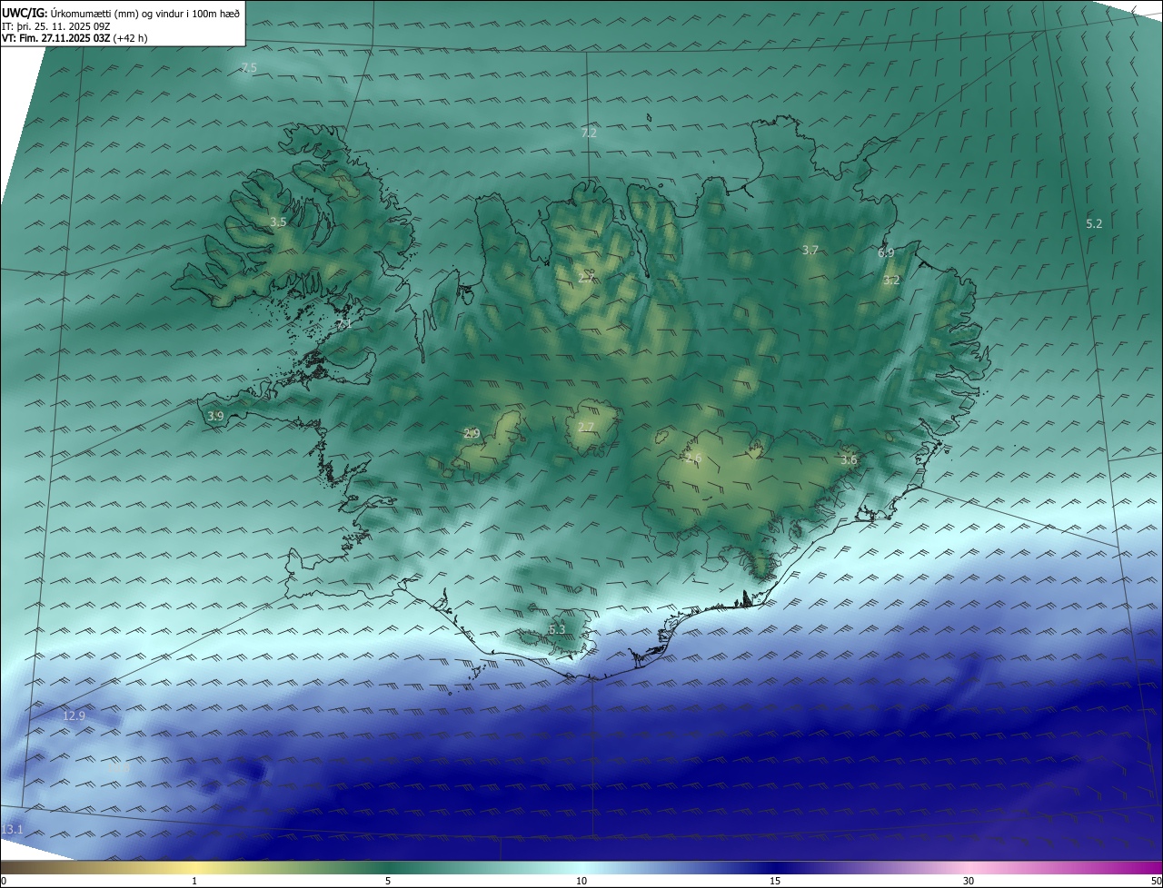Click the 2.6 value on Vatnajökull glacier
Screen dimensions: 1163x888
693,459
